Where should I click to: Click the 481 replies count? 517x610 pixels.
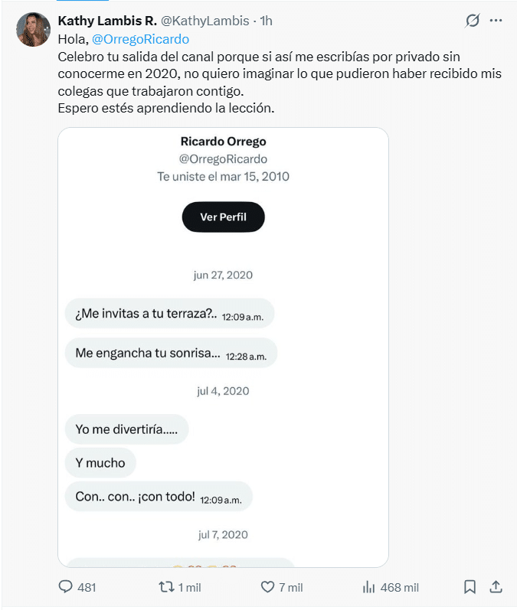[87, 587]
